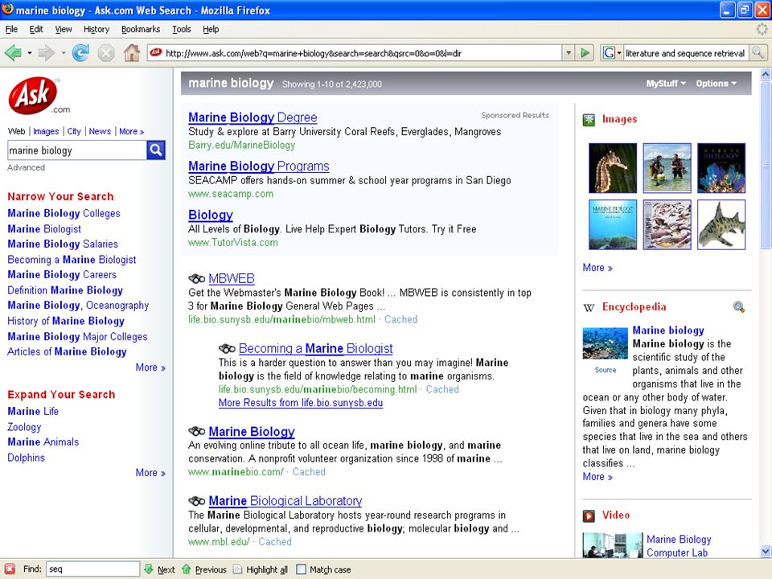Focus the Ask search box with marine biology
The height and width of the screenshot is (579, 772).
click(x=77, y=150)
